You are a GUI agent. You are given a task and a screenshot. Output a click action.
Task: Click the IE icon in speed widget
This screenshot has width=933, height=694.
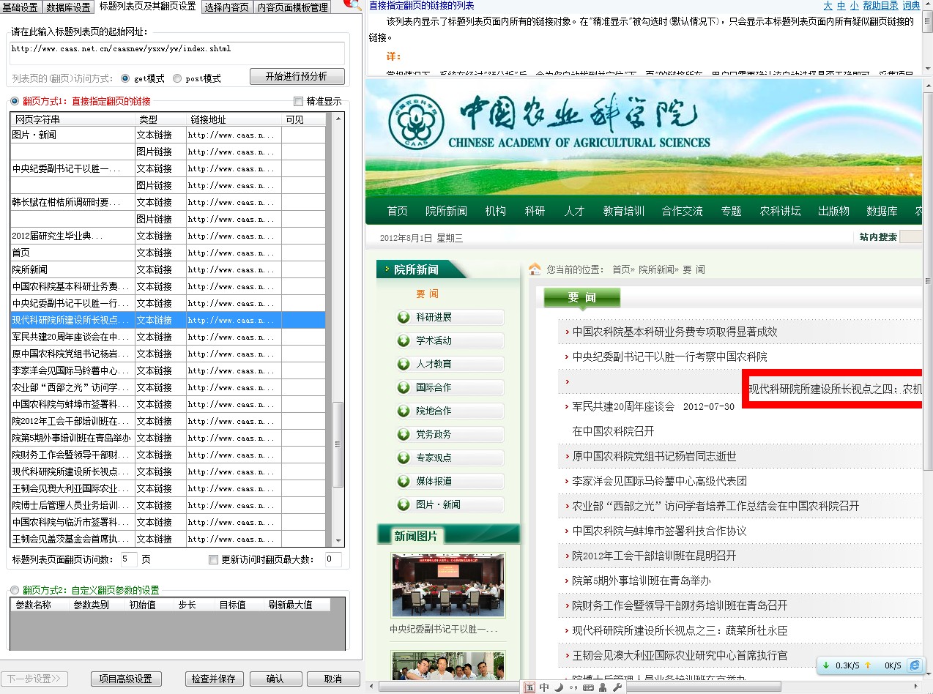pos(914,665)
